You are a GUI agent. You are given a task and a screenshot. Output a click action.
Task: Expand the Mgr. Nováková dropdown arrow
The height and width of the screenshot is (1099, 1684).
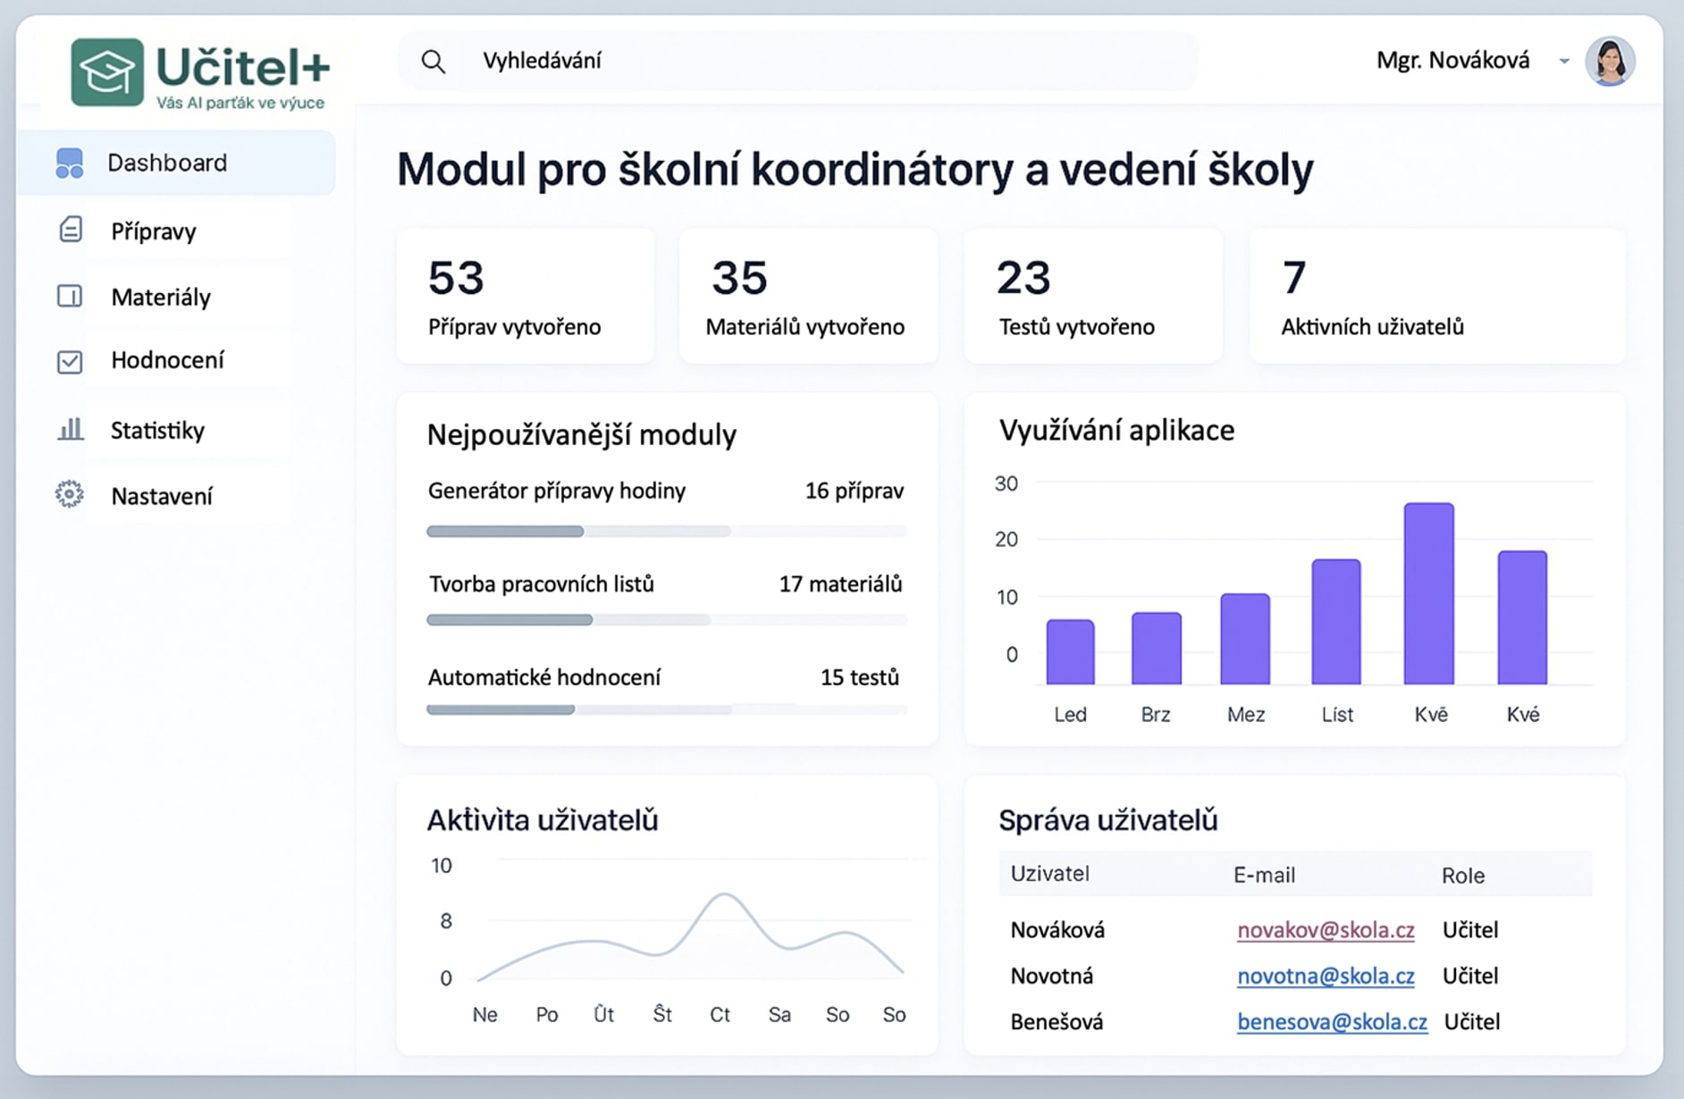tap(1564, 62)
